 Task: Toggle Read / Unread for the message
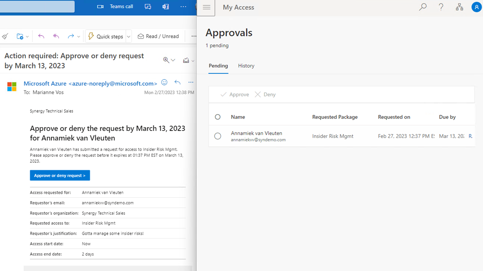pos(158,36)
